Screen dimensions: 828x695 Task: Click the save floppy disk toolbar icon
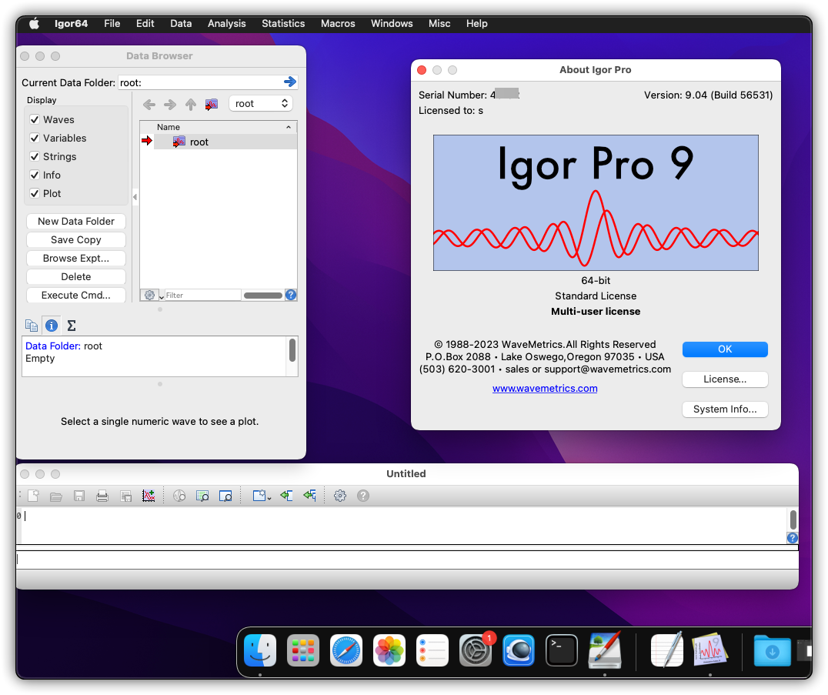click(79, 496)
